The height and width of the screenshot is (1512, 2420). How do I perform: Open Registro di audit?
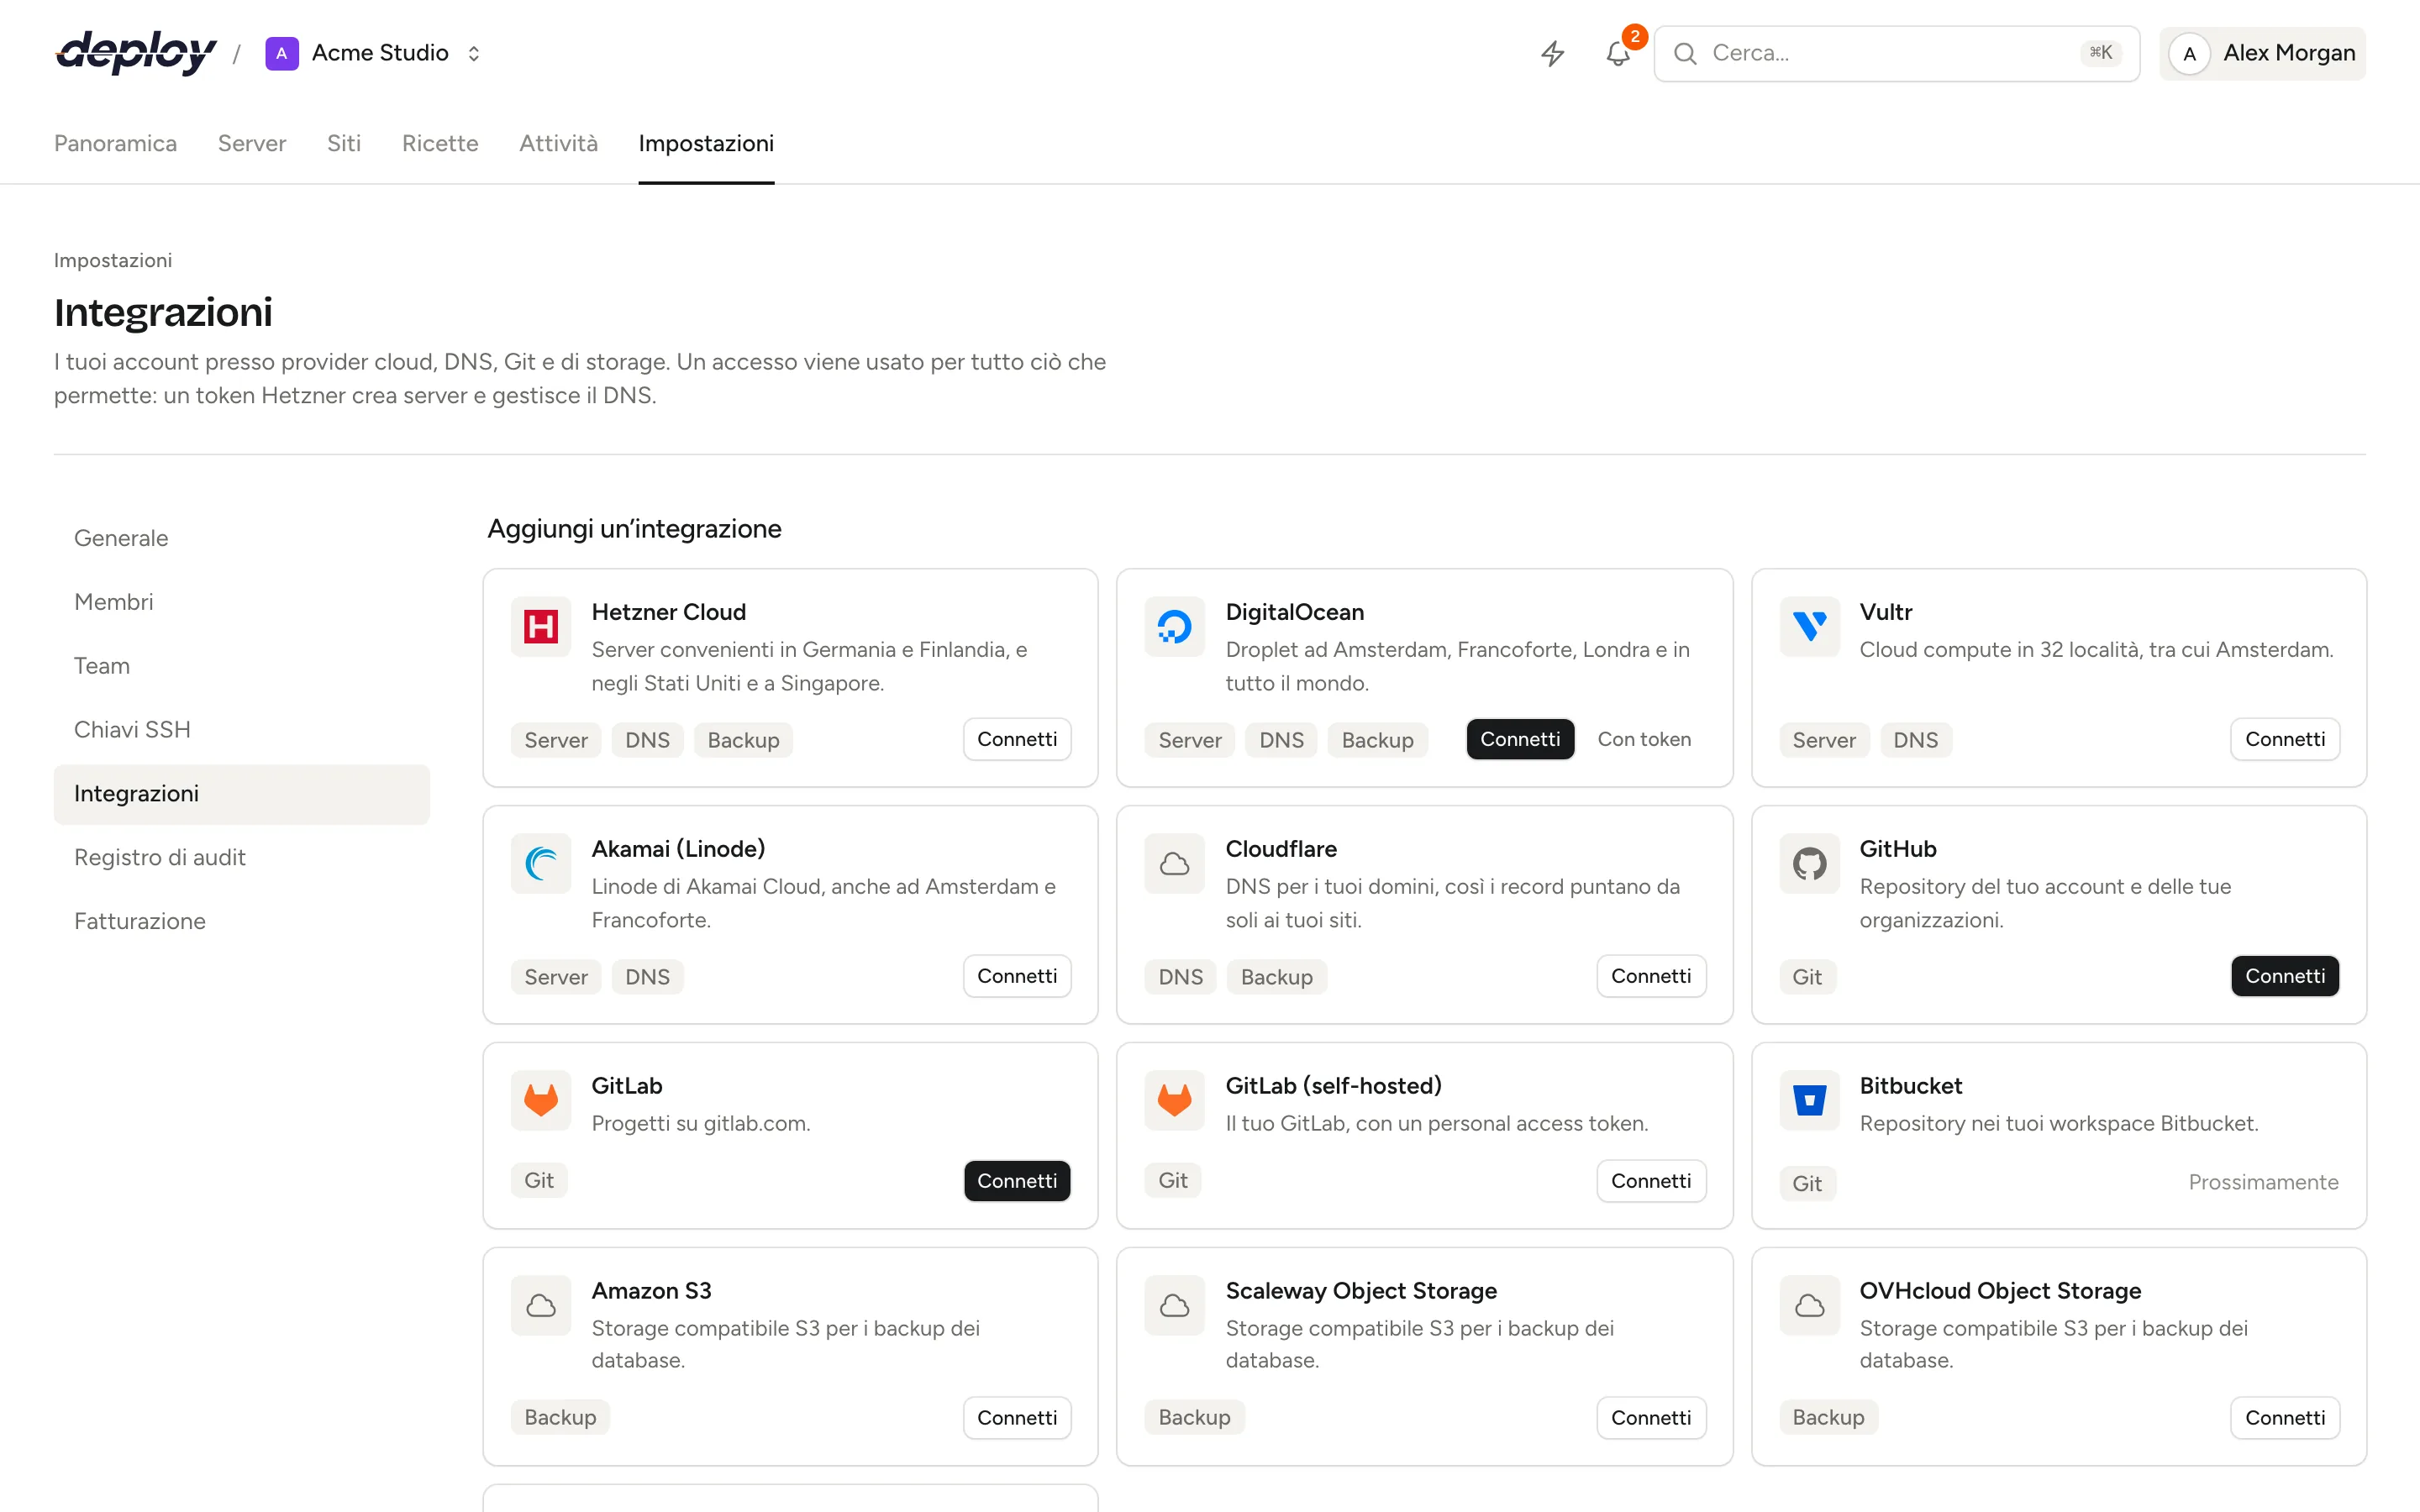coord(241,858)
